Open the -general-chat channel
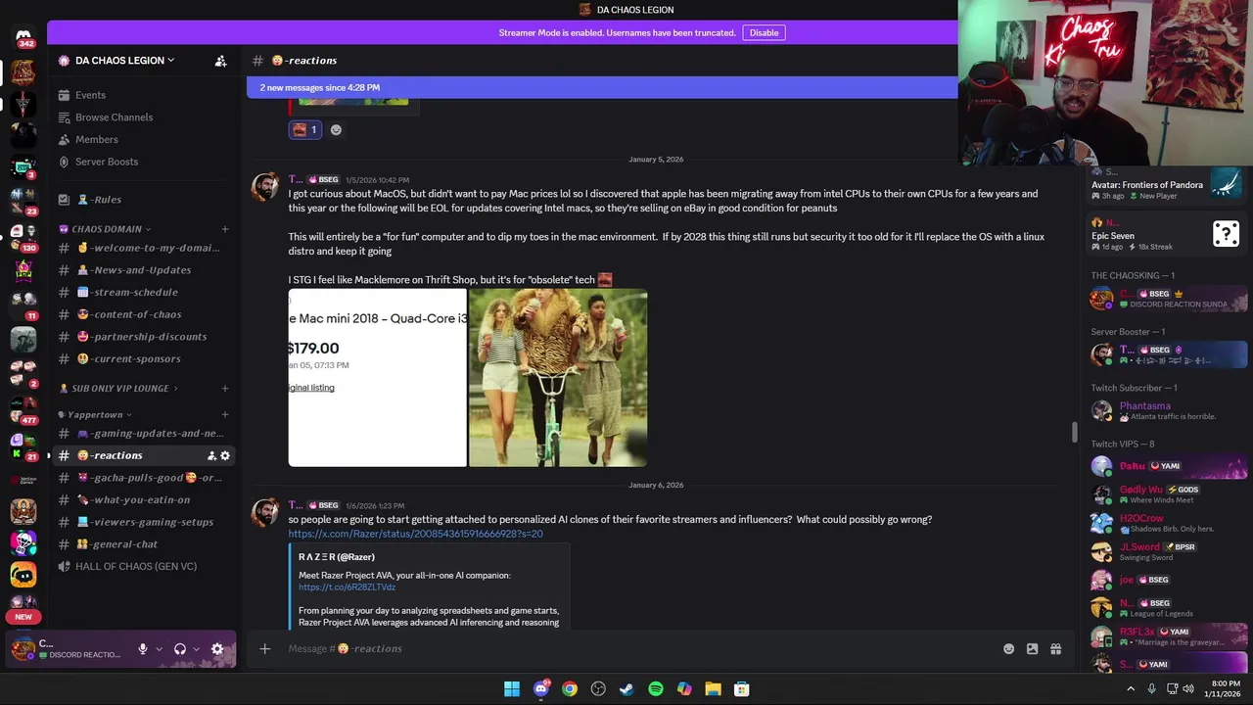The width and height of the screenshot is (1253, 705). tap(144, 544)
